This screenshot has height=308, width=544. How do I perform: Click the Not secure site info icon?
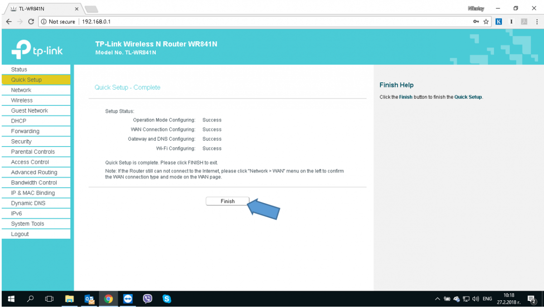44,22
